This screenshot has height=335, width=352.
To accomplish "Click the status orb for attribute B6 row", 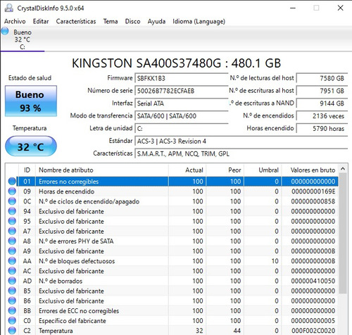I will click(x=12, y=301).
